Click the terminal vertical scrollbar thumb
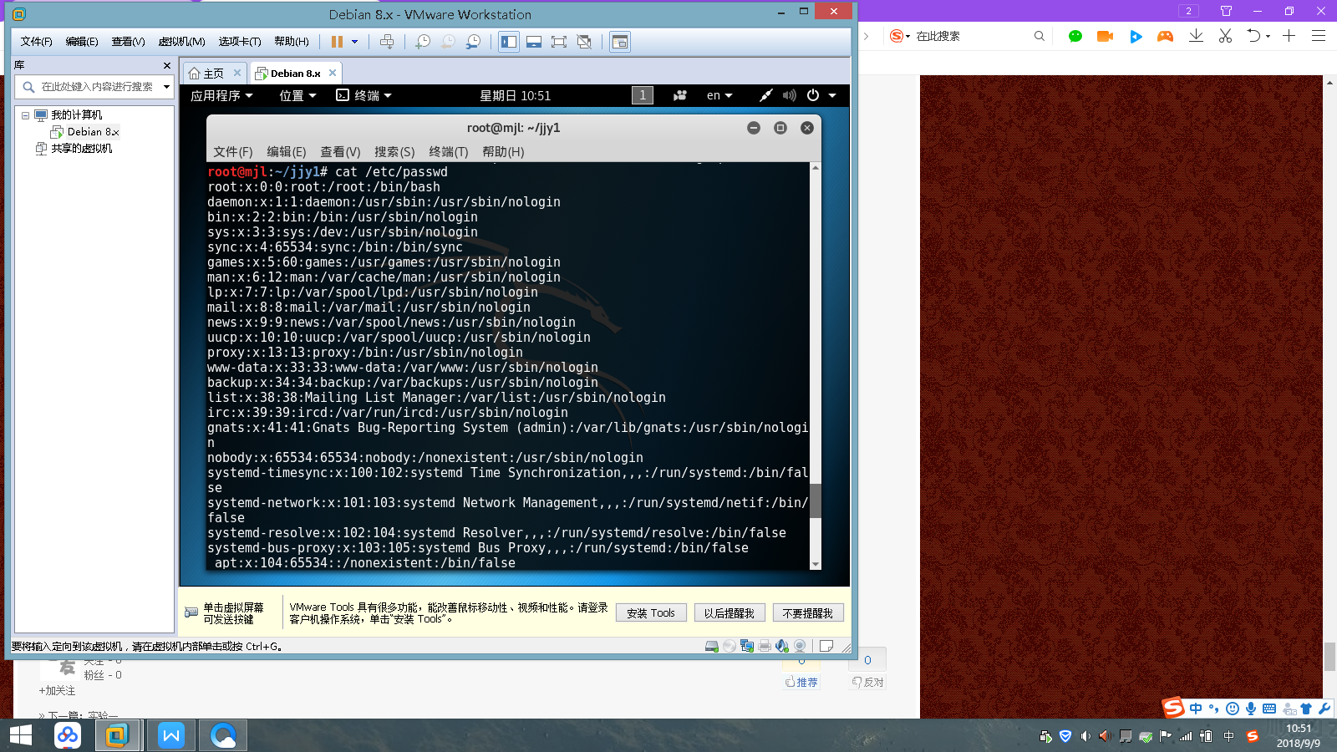The height and width of the screenshot is (752, 1337). tap(816, 501)
